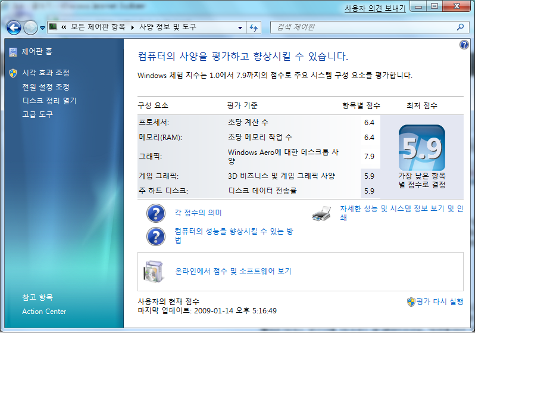The image size is (544, 417).
Task: Minimize the window
Action: [x=418, y=7]
